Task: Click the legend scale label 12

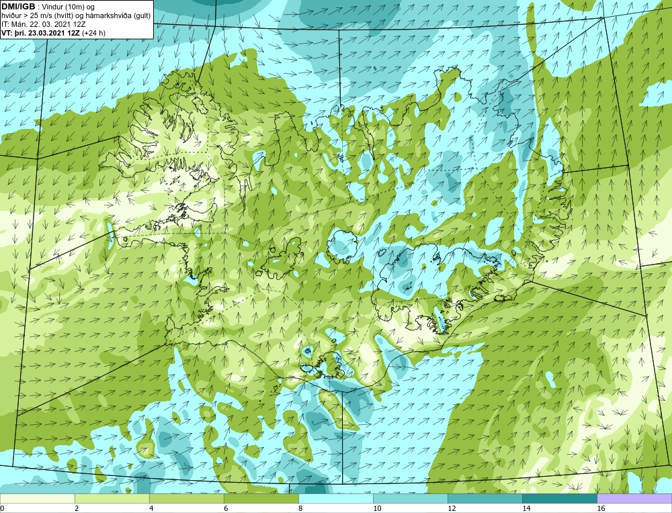Action: (x=452, y=508)
